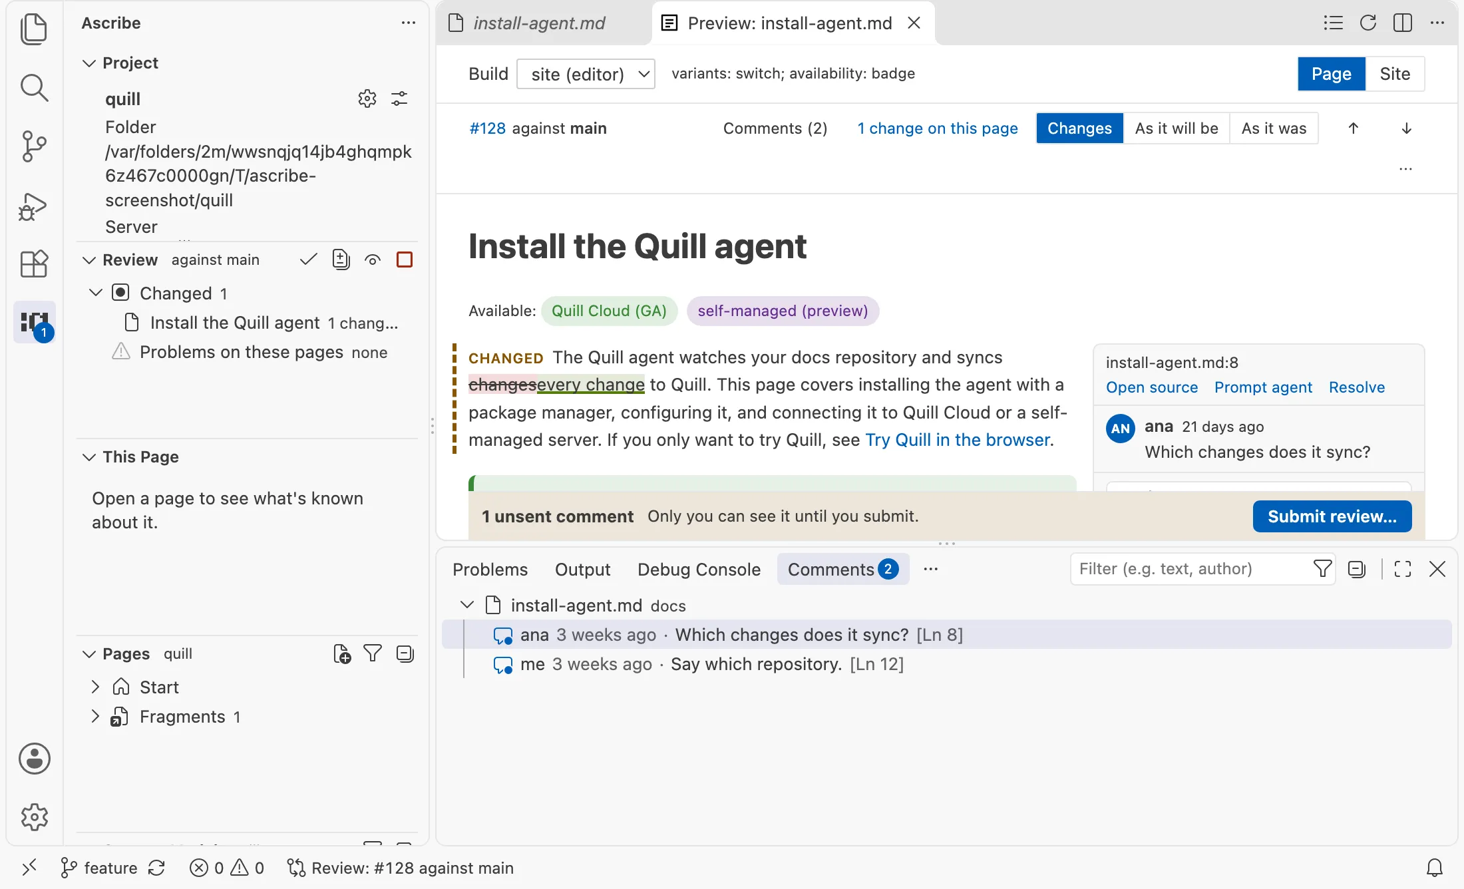The height and width of the screenshot is (889, 1464).
Task: Collapse install-agent.md group in Comments panel
Action: pyautogui.click(x=467, y=605)
